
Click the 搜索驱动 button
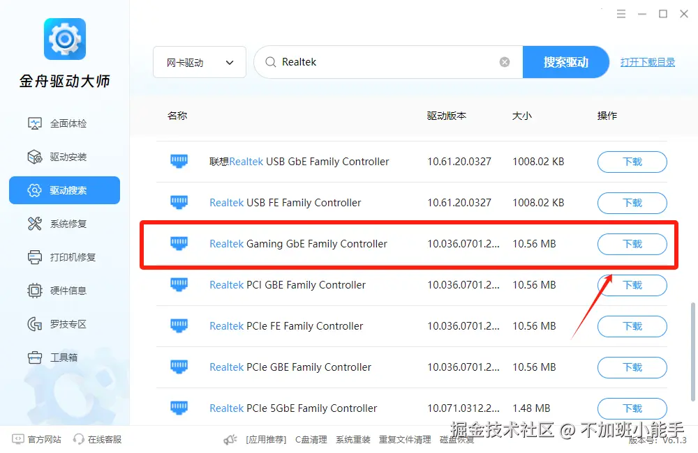click(566, 62)
